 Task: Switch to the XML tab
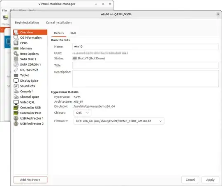point(73,33)
